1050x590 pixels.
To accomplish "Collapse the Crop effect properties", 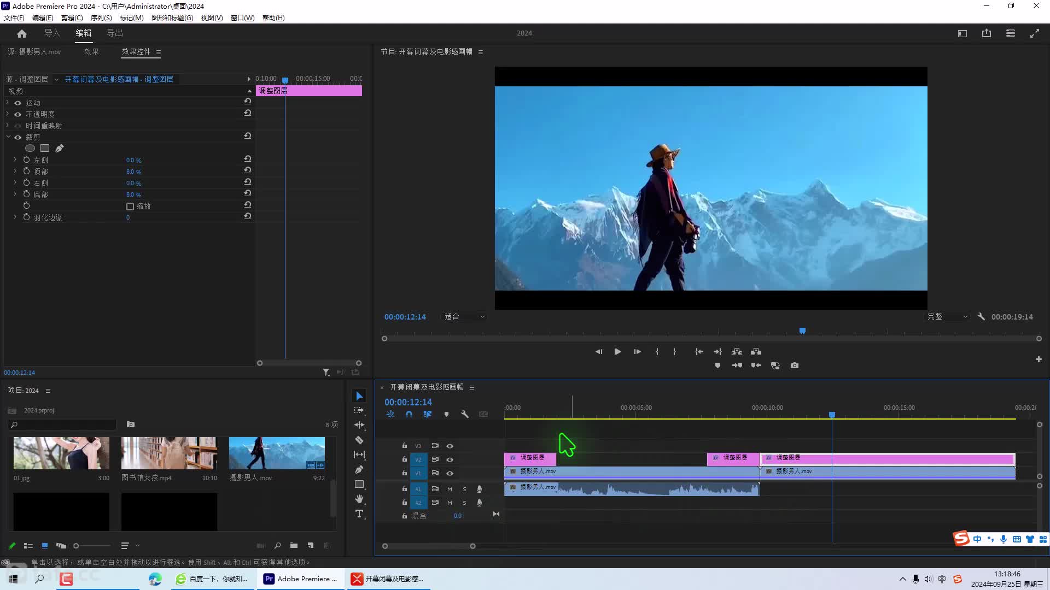I will (8, 137).
